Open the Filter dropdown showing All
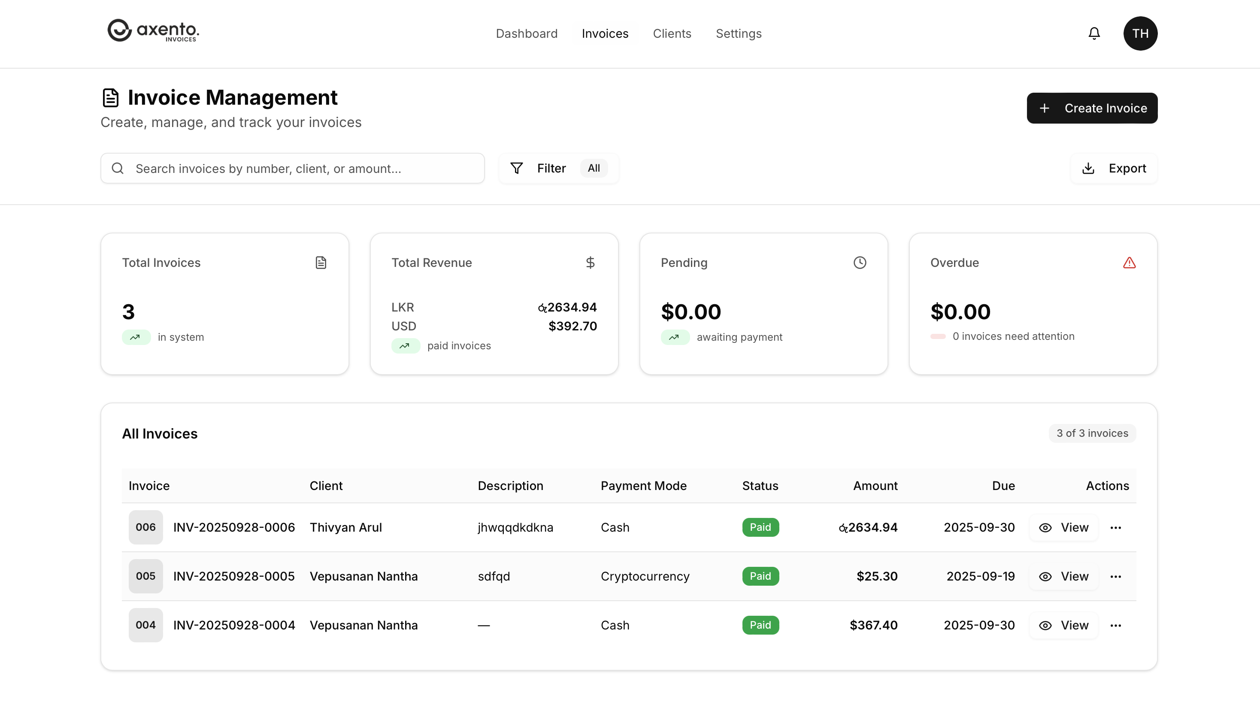Screen dimensions: 1260x720 [x=558, y=168]
